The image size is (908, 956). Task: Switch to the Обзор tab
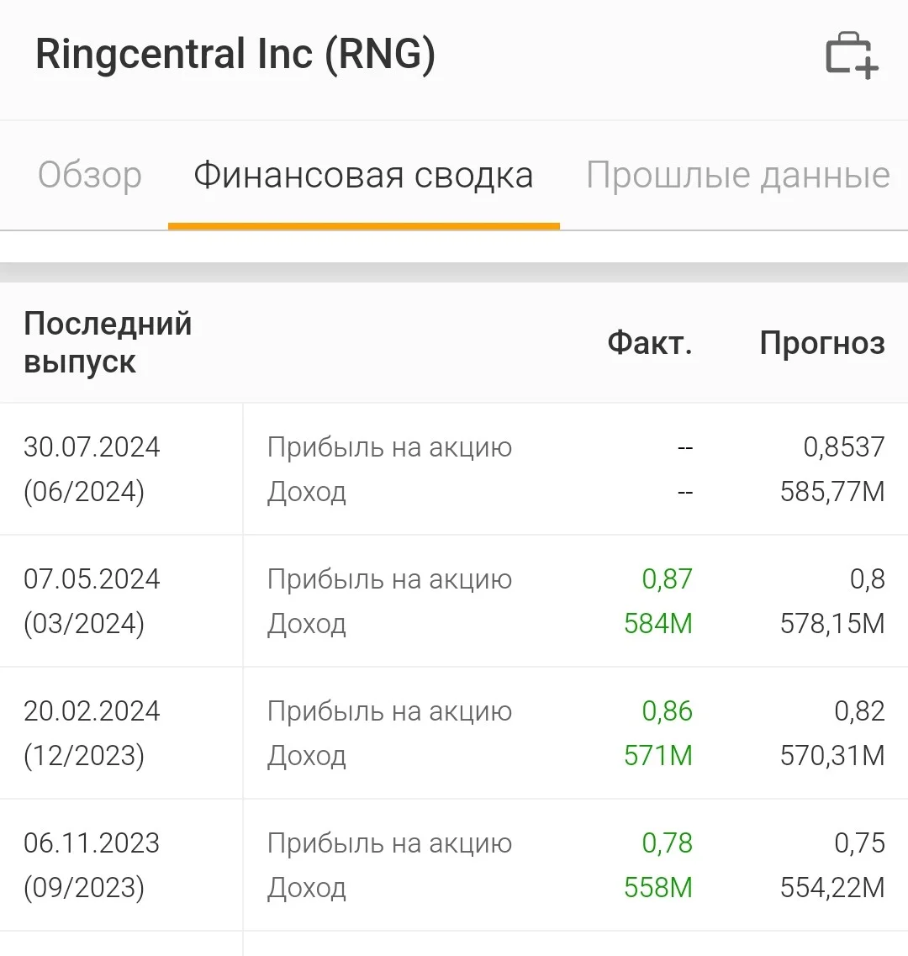coord(90,176)
